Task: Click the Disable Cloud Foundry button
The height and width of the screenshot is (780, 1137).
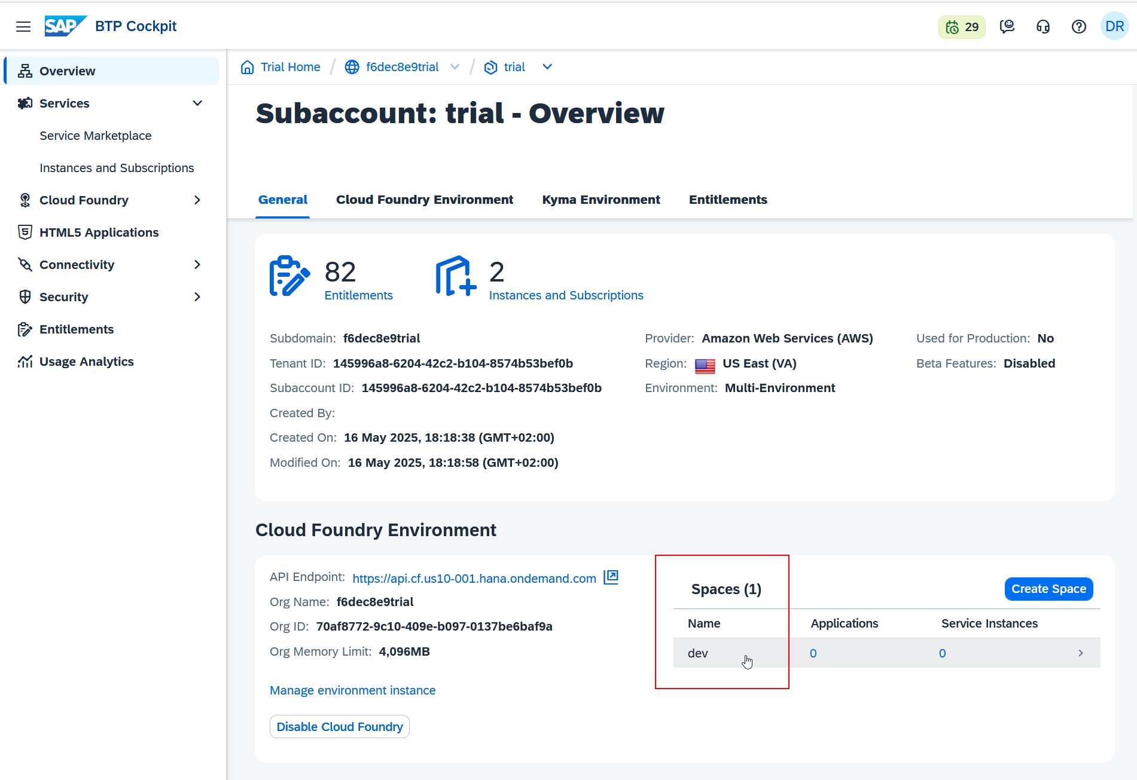Action: 340,727
